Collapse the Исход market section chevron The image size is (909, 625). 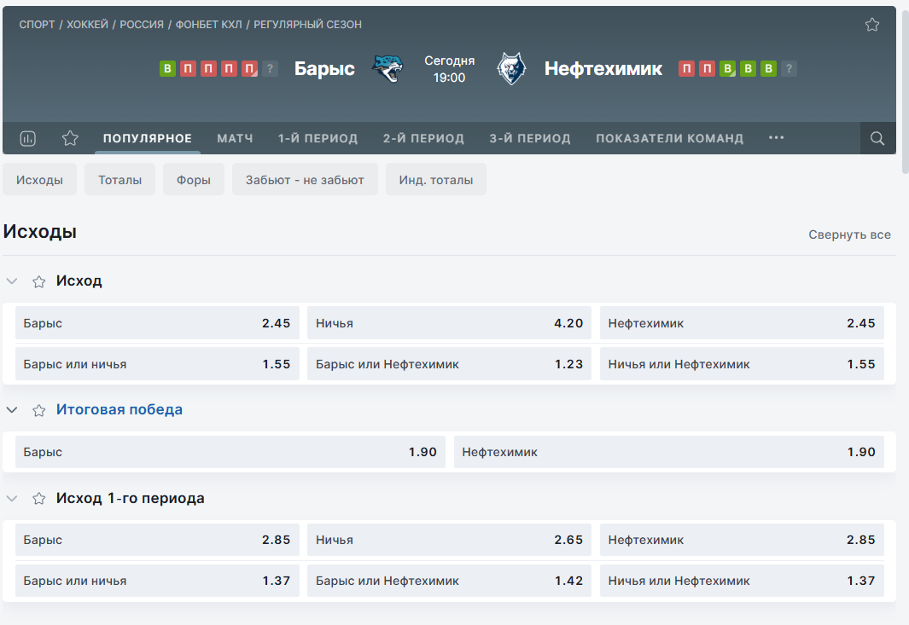[x=12, y=281]
